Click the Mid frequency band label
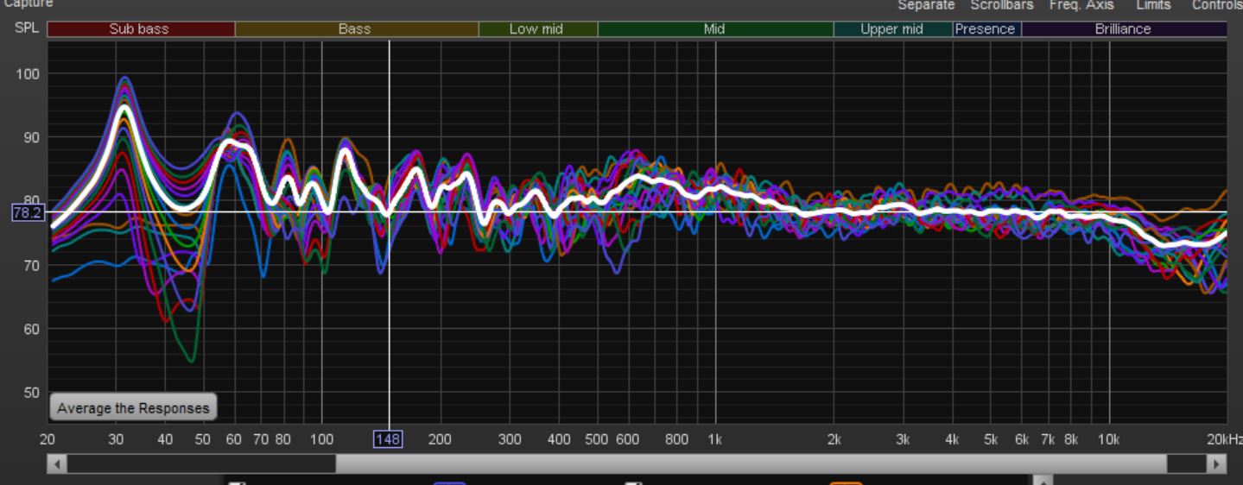 [x=714, y=29]
